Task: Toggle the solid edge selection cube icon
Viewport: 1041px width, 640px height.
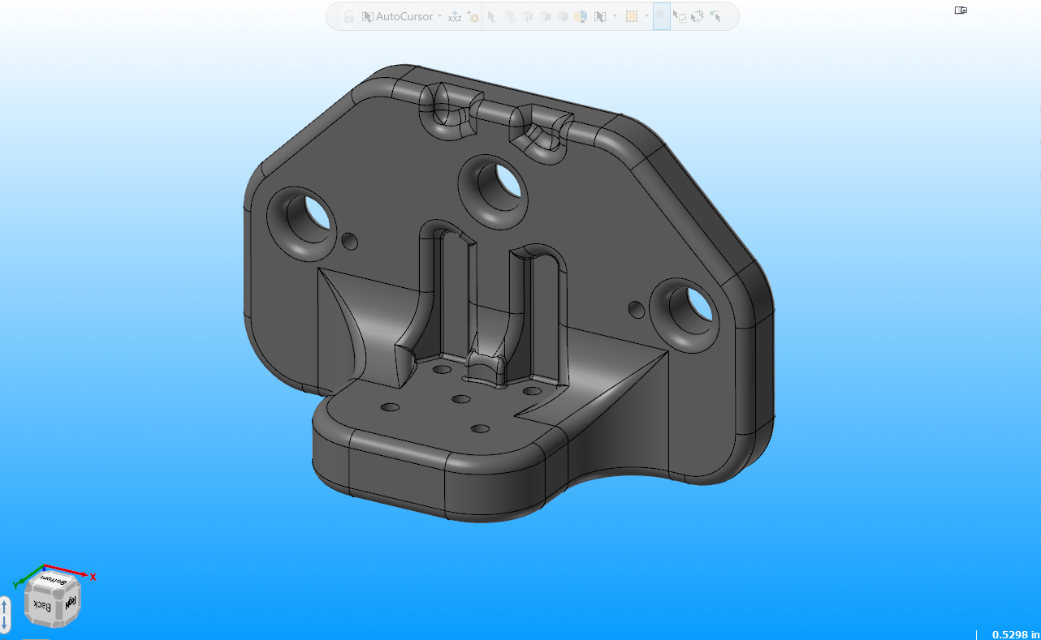Action: click(527, 16)
